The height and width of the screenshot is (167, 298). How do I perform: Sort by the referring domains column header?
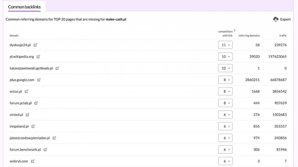(x=249, y=36)
